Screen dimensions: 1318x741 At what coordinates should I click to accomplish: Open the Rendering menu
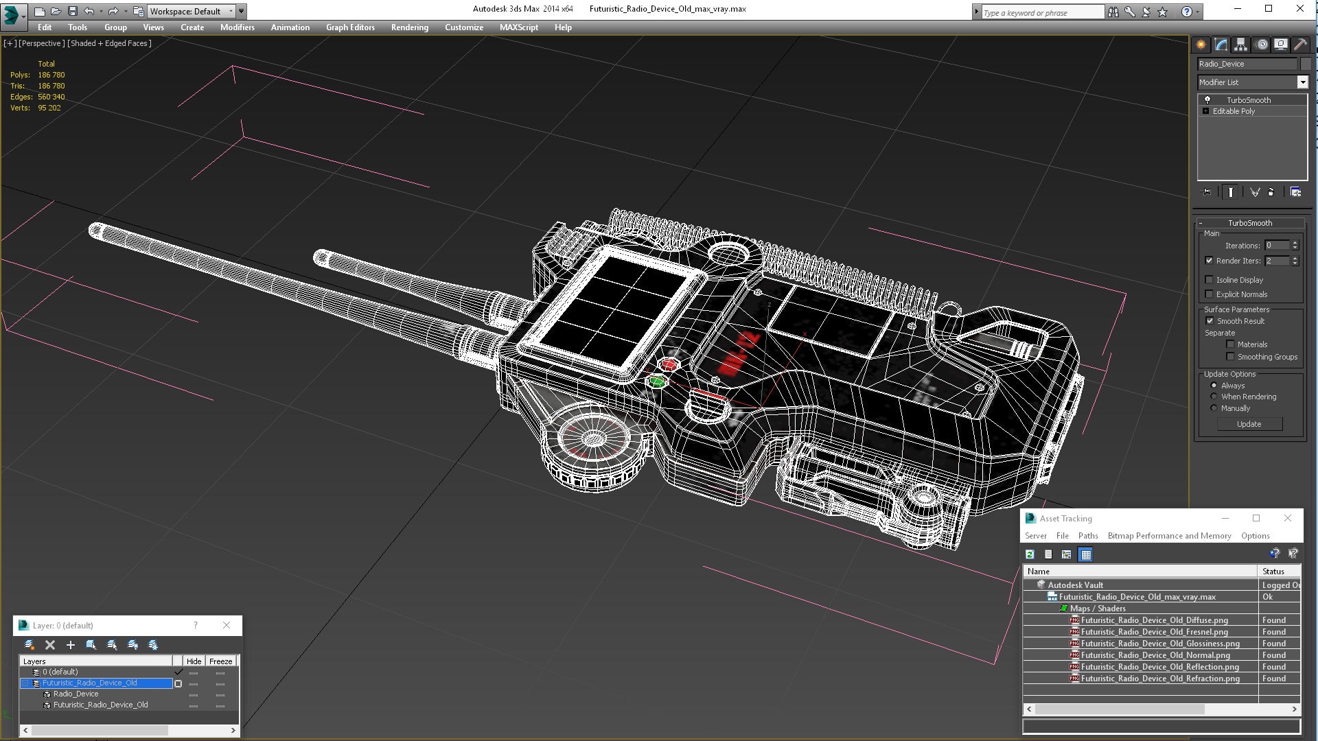(x=409, y=27)
